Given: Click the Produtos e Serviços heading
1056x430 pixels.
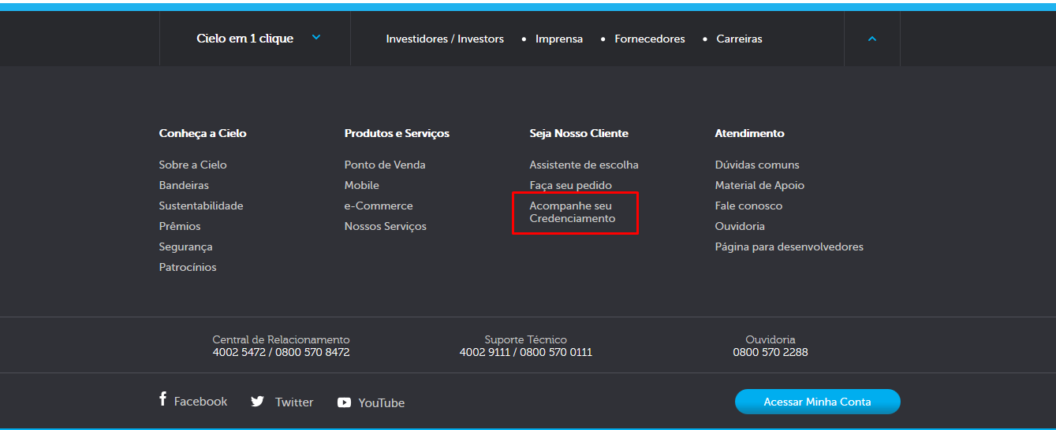Looking at the screenshot, I should (397, 133).
